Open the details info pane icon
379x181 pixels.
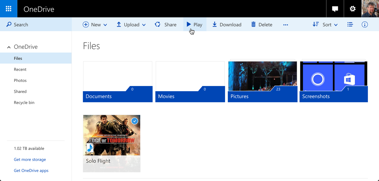[x=365, y=25]
